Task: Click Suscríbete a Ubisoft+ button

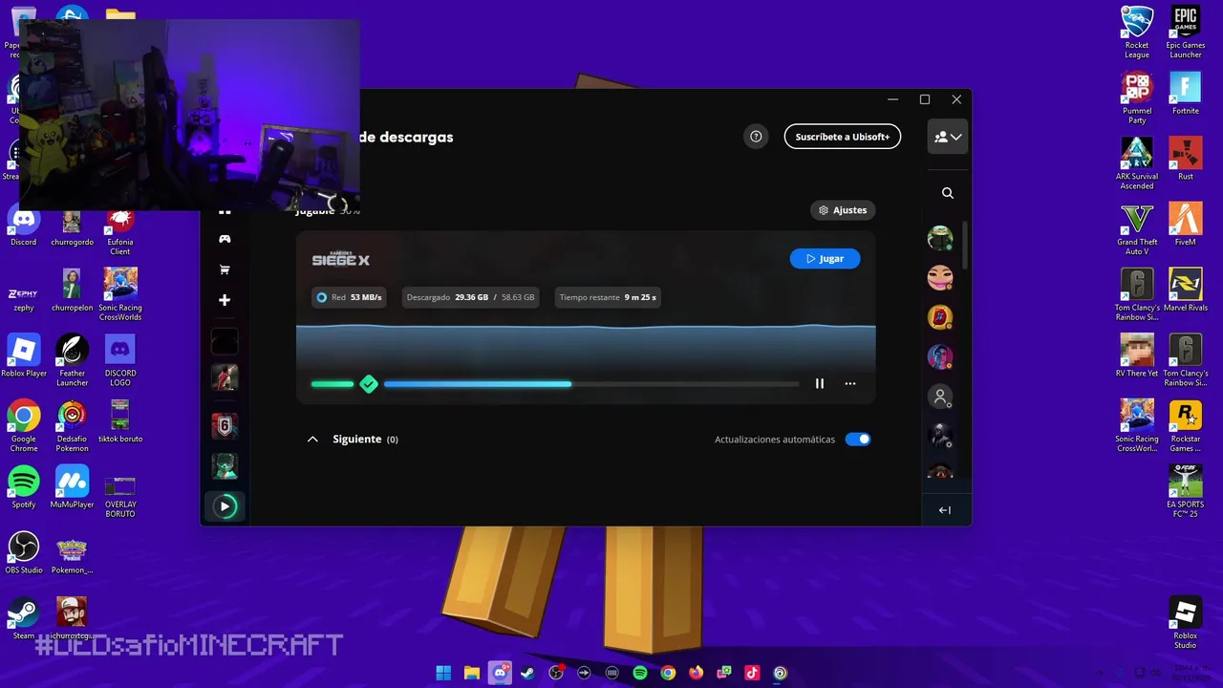Action: [842, 137]
